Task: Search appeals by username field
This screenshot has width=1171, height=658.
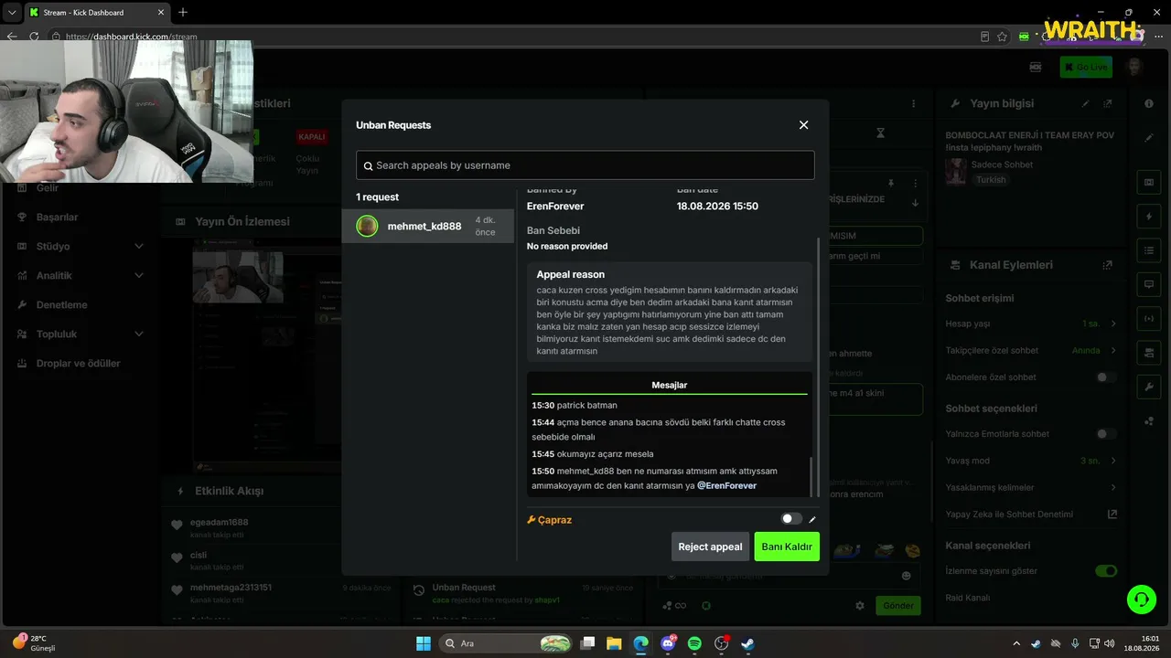Action: (585, 165)
